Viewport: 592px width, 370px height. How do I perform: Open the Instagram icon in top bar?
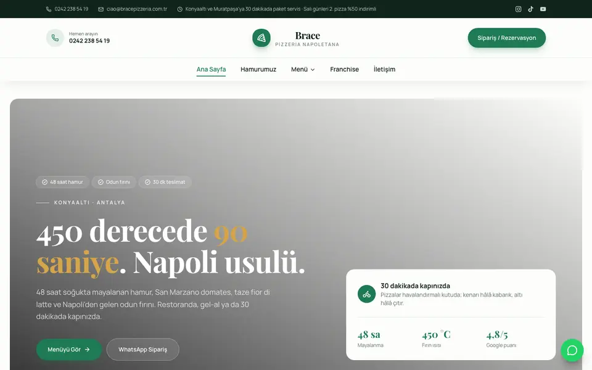click(519, 9)
